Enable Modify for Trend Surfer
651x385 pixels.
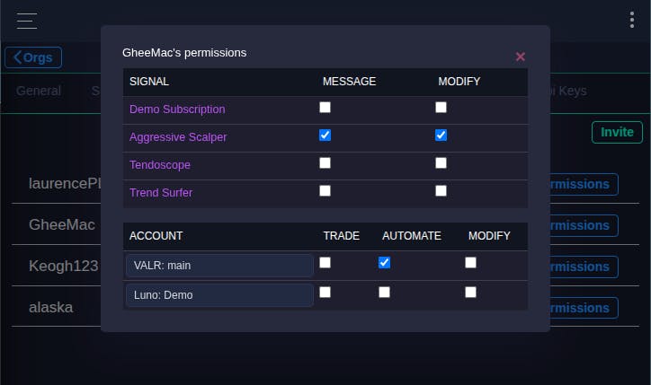441,191
